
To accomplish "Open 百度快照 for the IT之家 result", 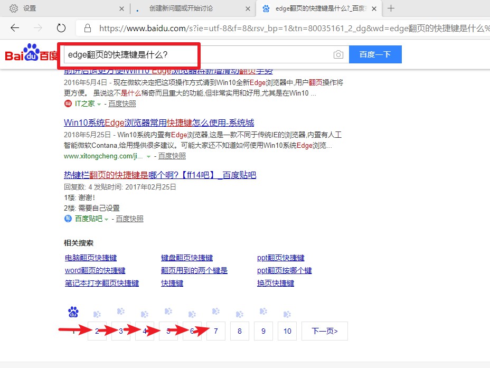I will [122, 103].
